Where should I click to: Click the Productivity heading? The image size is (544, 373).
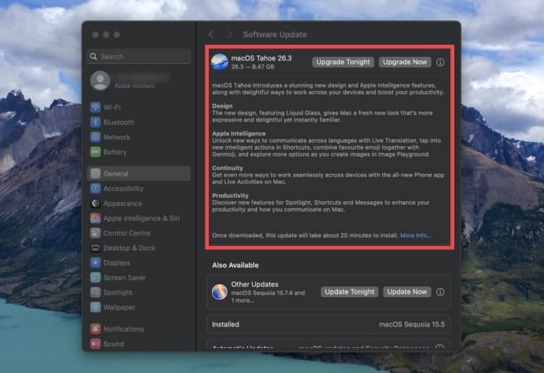tap(231, 196)
